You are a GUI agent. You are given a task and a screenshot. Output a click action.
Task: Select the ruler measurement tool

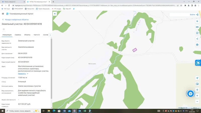click(197, 27)
